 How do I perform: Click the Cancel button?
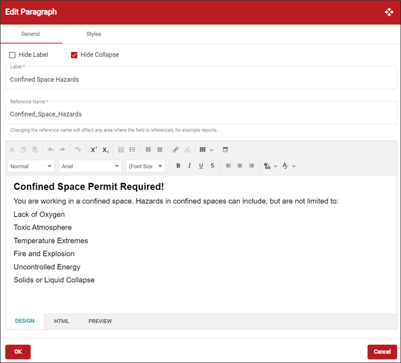coord(382,352)
